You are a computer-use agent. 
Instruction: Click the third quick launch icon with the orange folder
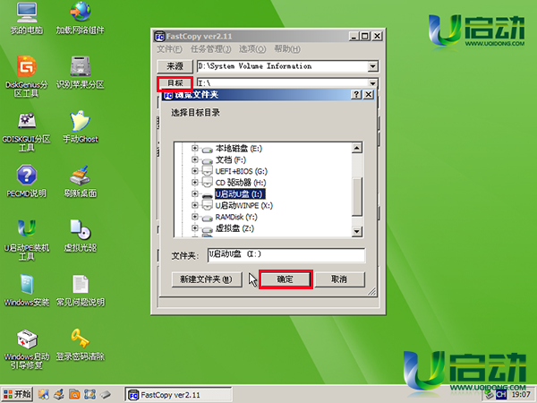[x=74, y=394]
